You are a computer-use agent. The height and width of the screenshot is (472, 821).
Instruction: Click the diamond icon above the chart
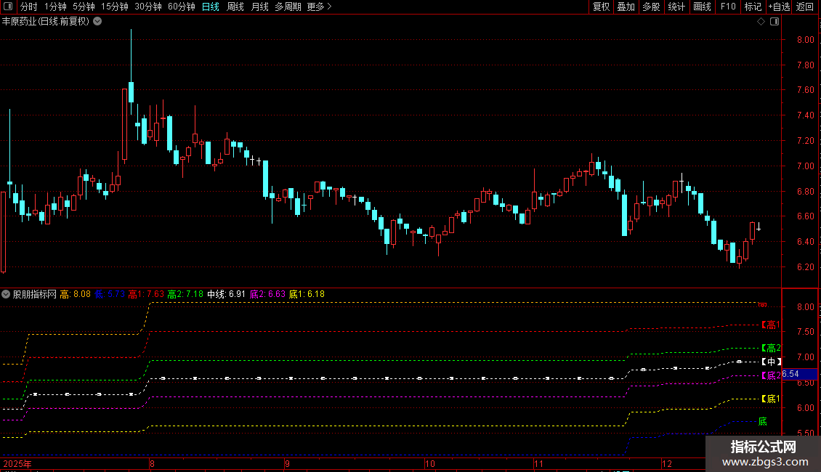(761, 22)
